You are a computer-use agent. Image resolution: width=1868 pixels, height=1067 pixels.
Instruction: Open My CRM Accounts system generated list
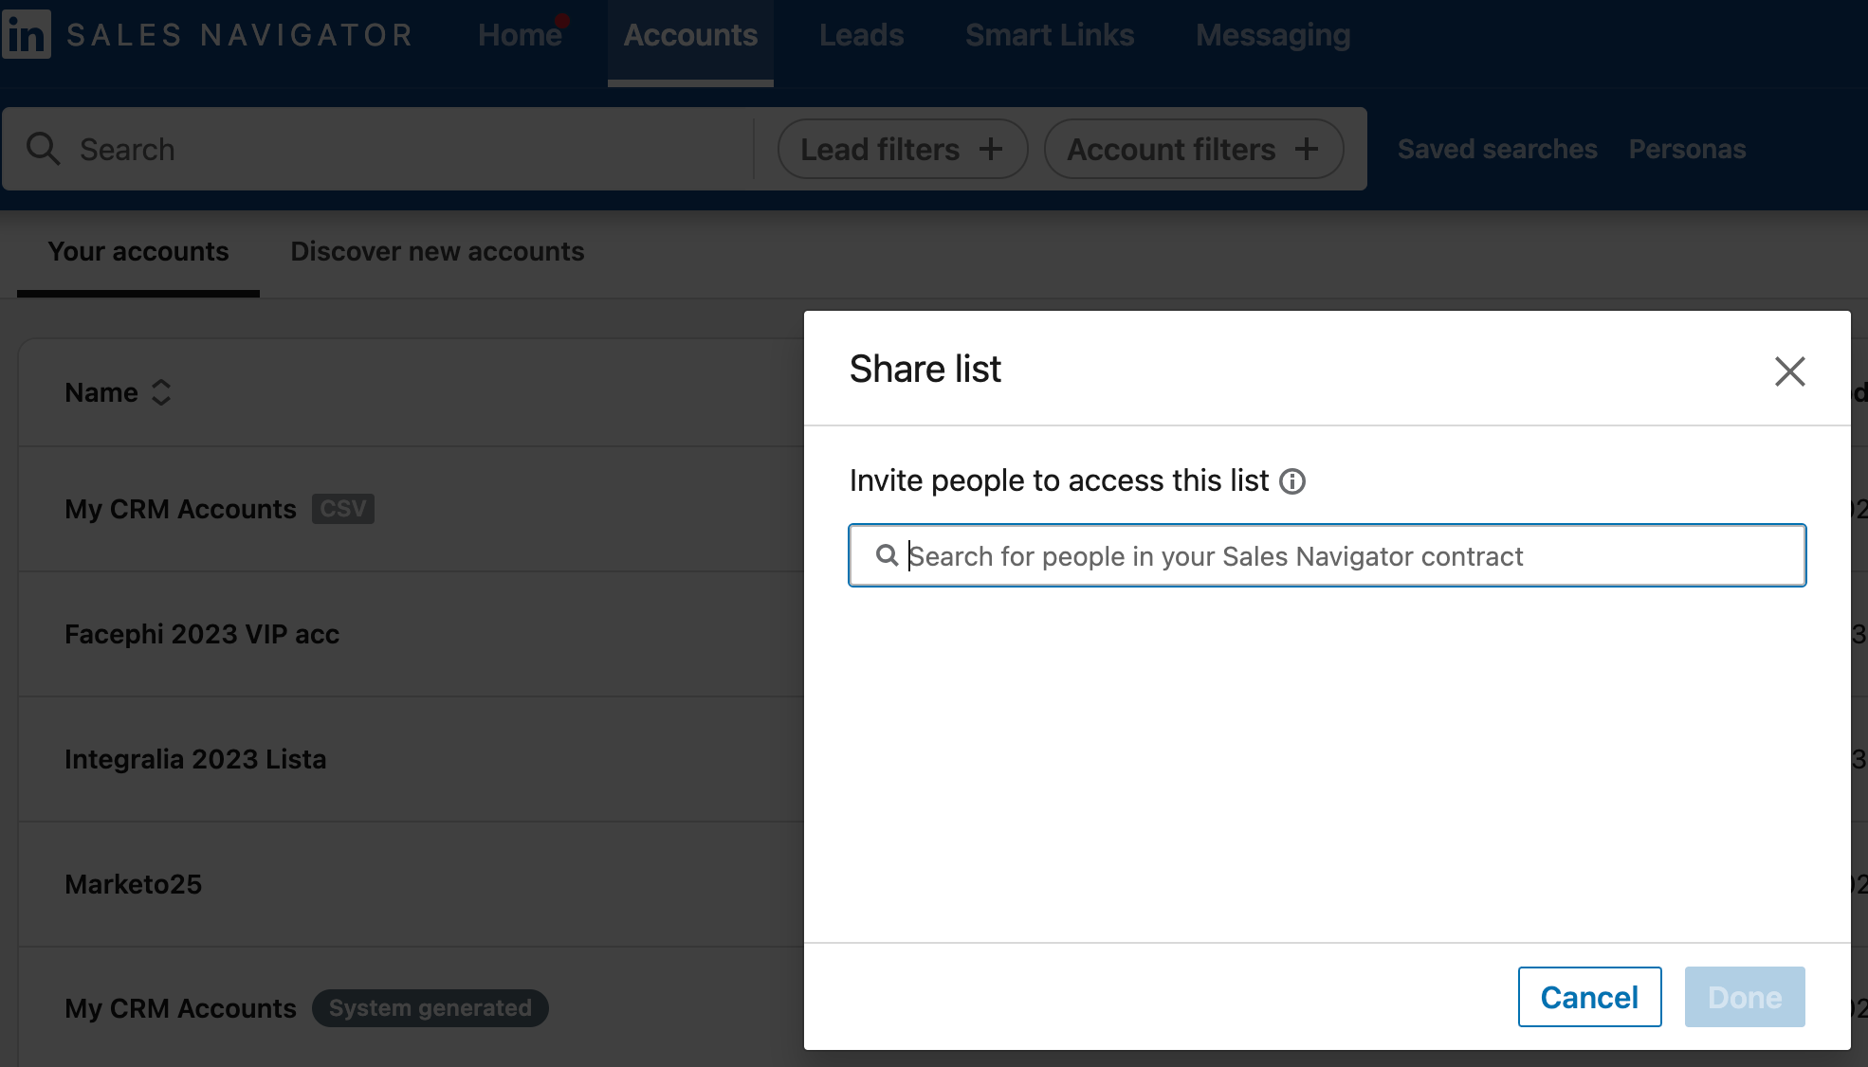pyautogui.click(x=180, y=1008)
